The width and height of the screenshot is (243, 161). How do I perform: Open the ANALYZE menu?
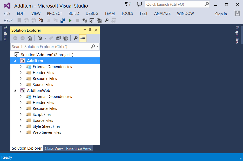pyautogui.click(x=162, y=14)
